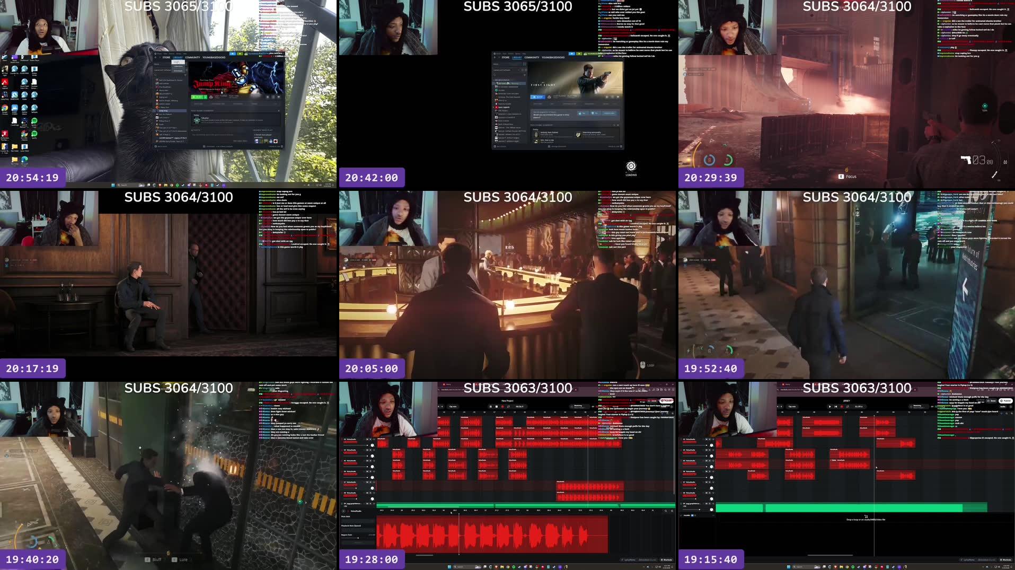
Task: Open Jump King game settings gear icon
Action: coord(268,97)
